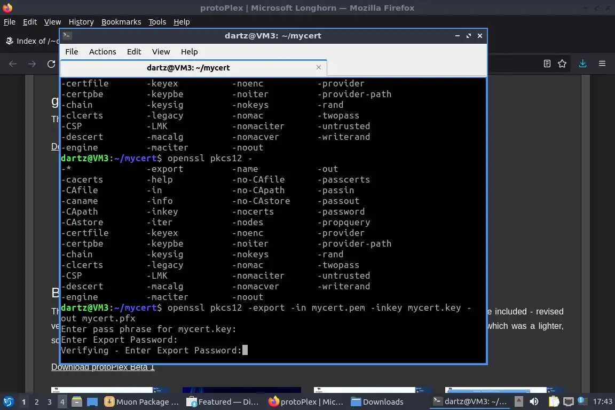Open Firefox Edit menu

30,22
